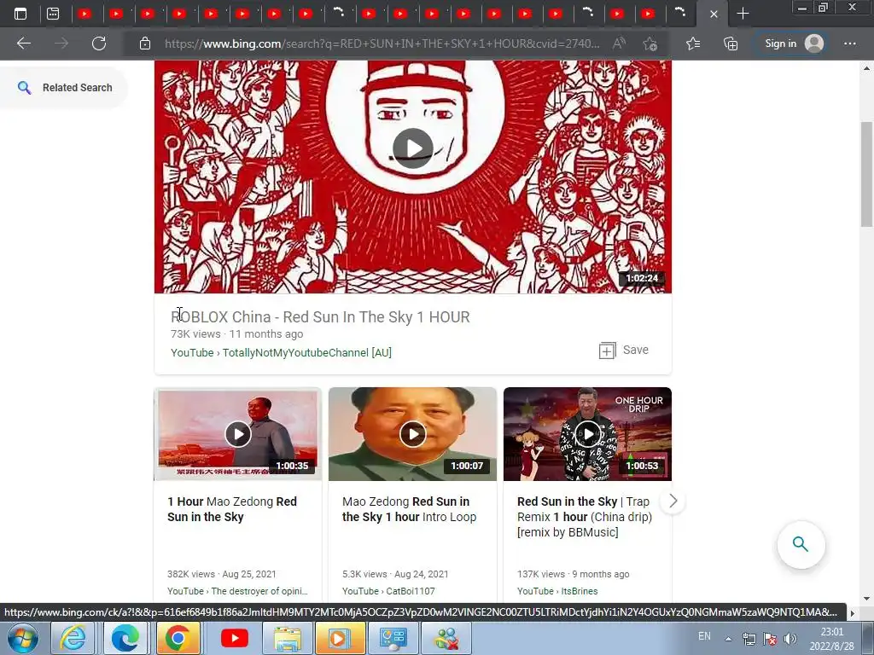Viewport: 874px width, 655px height.
Task: Open the Favorites list
Action: (x=693, y=43)
